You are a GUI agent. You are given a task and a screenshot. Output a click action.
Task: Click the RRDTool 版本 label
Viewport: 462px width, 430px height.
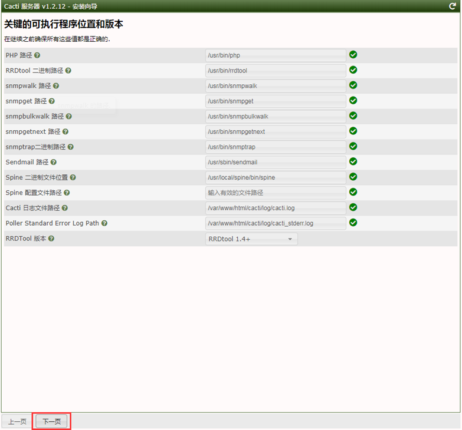pos(26,239)
